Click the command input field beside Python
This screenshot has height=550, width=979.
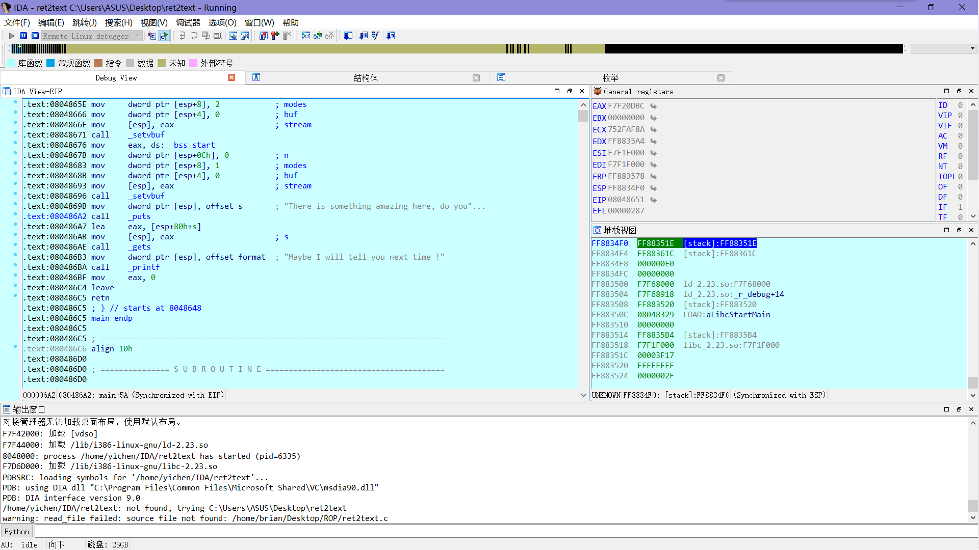pyautogui.click(x=506, y=532)
